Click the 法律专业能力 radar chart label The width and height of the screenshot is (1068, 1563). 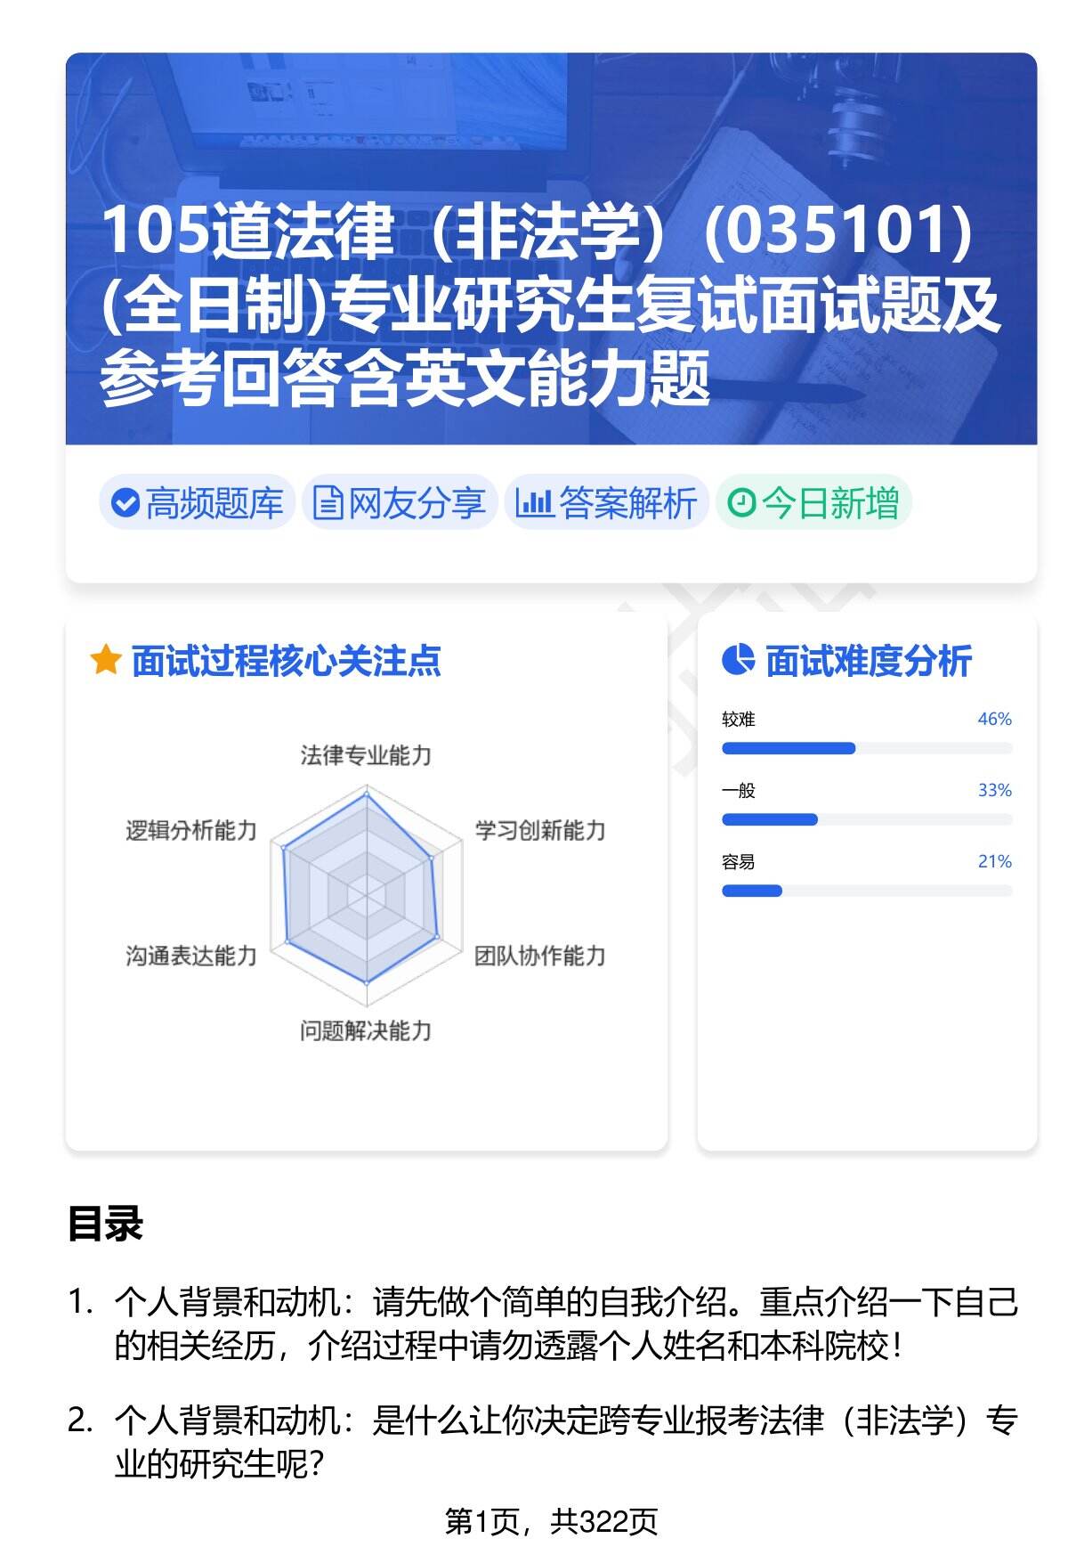[366, 756]
